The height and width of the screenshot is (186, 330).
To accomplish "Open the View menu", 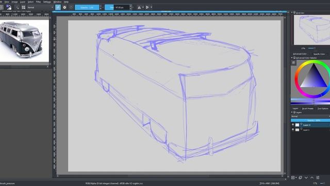I will tap(7, 2).
